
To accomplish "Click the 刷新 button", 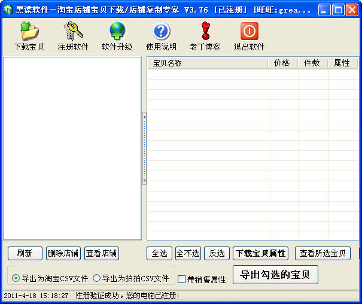I will [x=25, y=254].
